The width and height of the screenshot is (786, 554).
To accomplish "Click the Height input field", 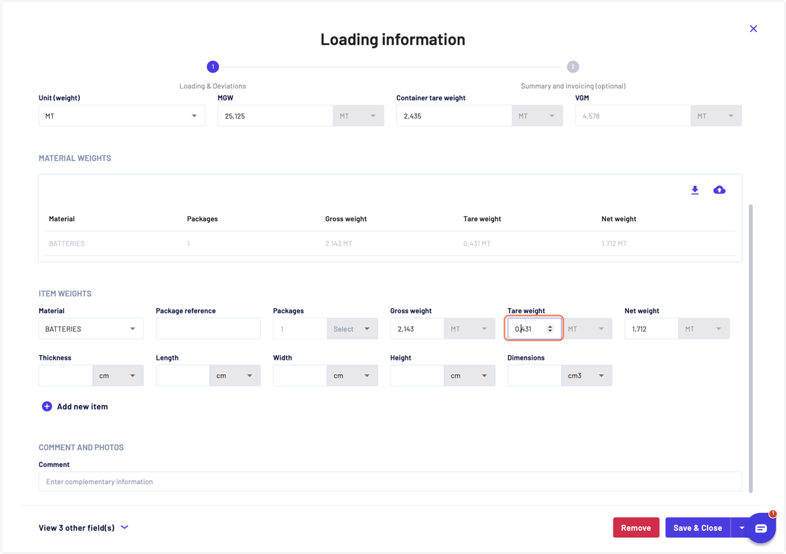I will (417, 375).
